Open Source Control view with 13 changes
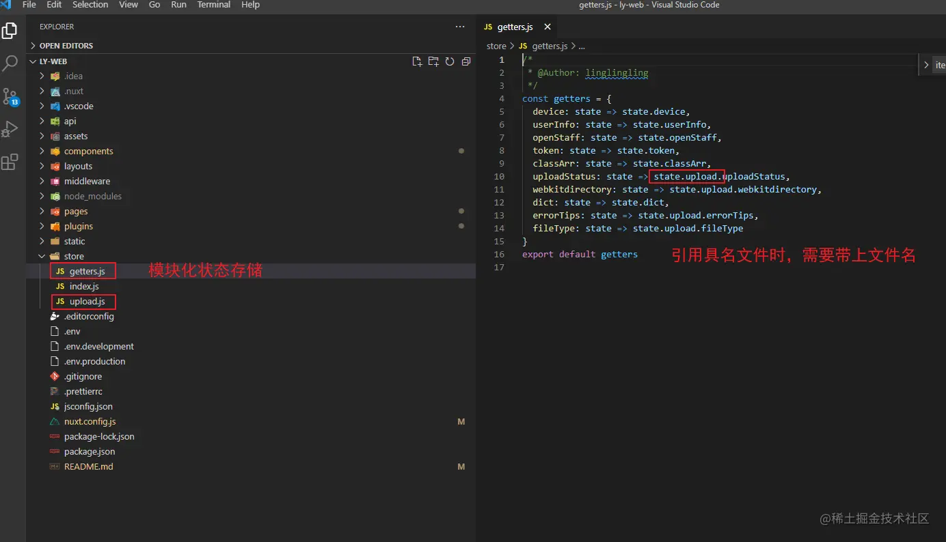Image resolution: width=946 pixels, height=542 pixels. [10, 96]
